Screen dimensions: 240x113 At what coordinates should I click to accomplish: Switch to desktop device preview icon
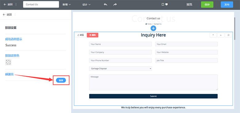pos(166,5)
